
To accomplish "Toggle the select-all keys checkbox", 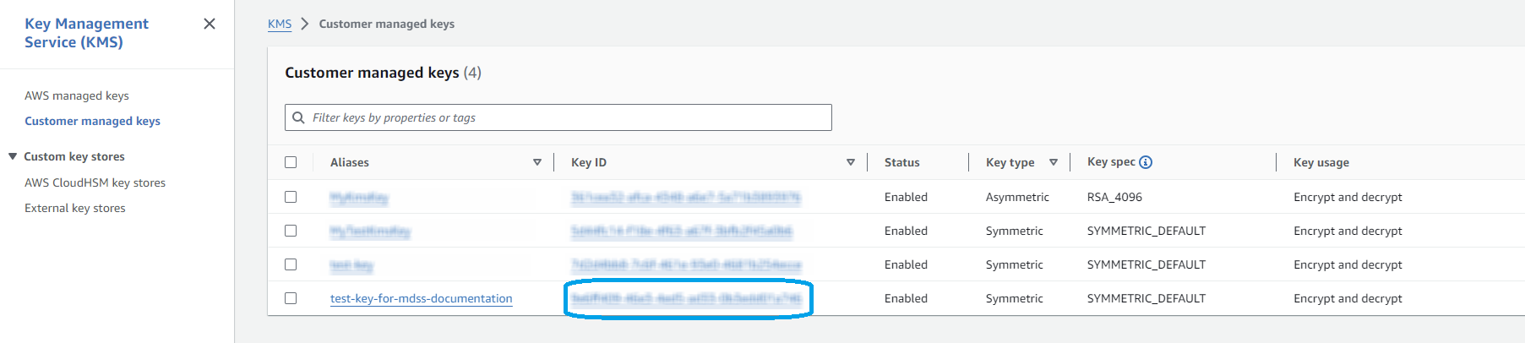I will (x=291, y=162).
